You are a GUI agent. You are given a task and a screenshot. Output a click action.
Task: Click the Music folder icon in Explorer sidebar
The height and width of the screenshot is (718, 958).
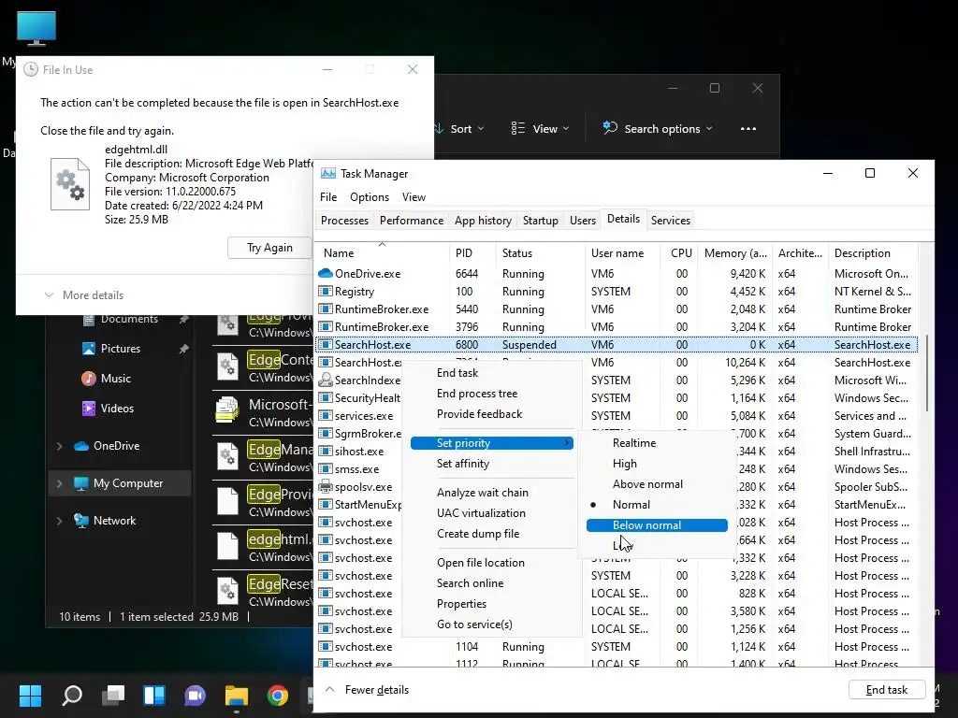click(x=89, y=379)
